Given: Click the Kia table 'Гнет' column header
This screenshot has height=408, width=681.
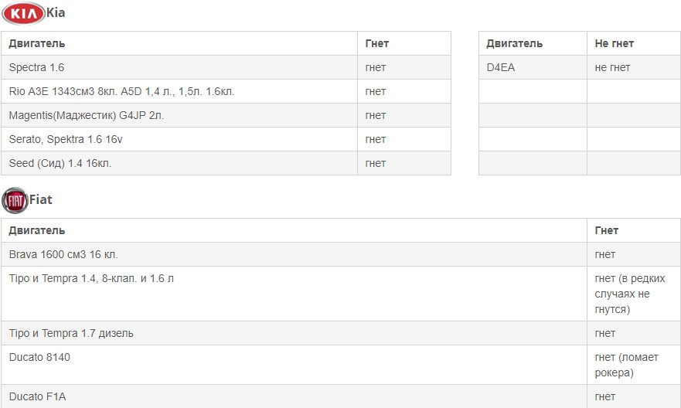Looking at the screenshot, I should (404, 43).
